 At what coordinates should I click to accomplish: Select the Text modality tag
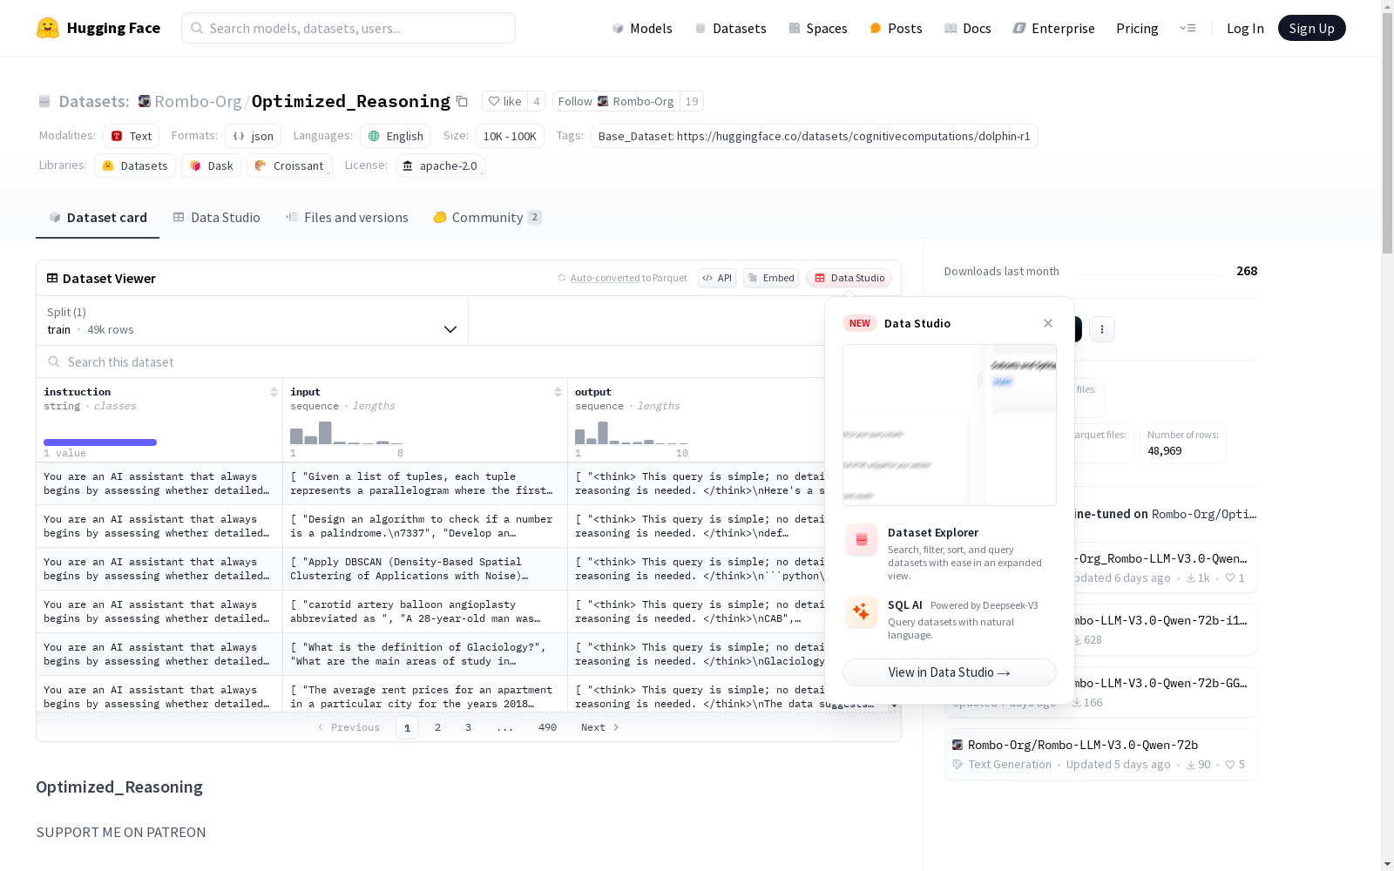[132, 136]
